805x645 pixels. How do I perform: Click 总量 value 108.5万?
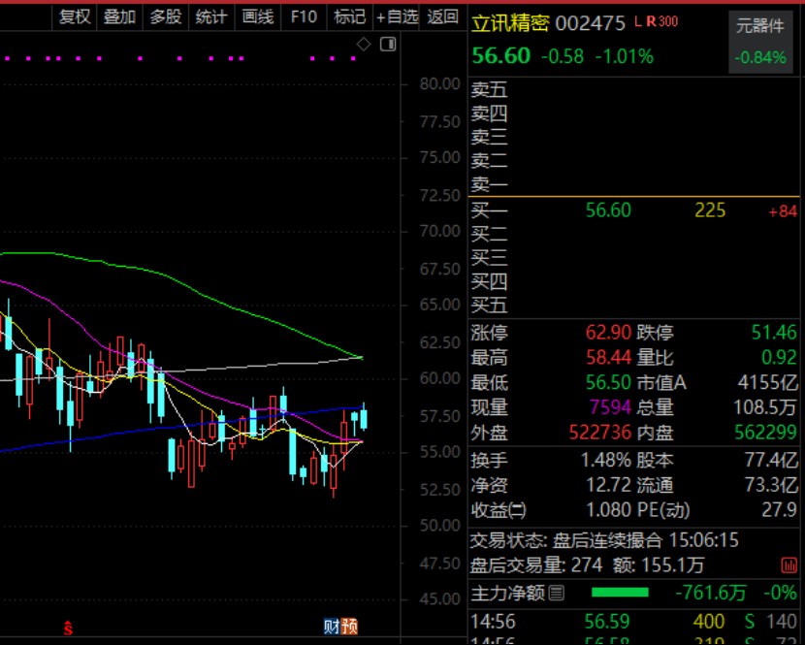click(x=765, y=407)
